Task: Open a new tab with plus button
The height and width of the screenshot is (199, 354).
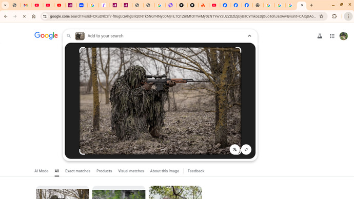Action: point(311,5)
